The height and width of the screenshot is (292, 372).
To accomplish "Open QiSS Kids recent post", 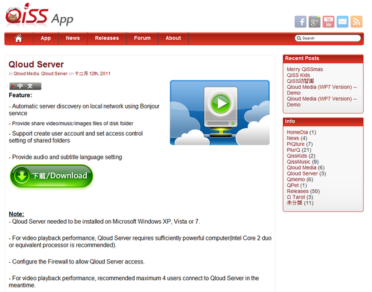I will click(298, 75).
